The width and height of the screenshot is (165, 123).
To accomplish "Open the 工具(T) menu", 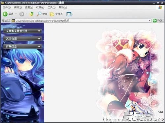I will (51, 7).
